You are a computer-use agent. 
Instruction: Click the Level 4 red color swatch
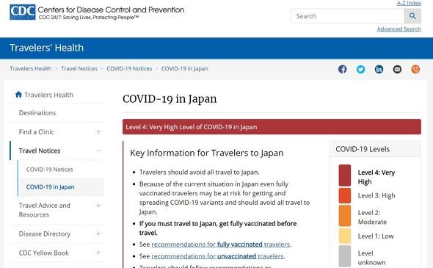pos(345,175)
